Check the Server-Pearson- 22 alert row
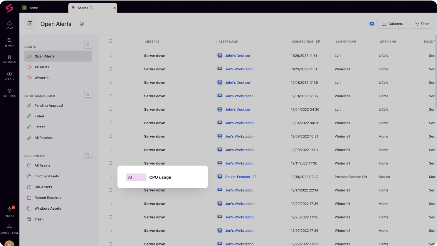The width and height of the screenshot is (437, 246). 110,176
